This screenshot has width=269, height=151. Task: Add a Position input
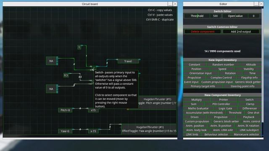[196, 69]
